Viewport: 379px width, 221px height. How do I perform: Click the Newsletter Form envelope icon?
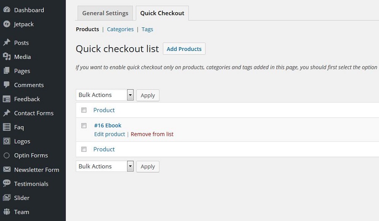coord(7,170)
